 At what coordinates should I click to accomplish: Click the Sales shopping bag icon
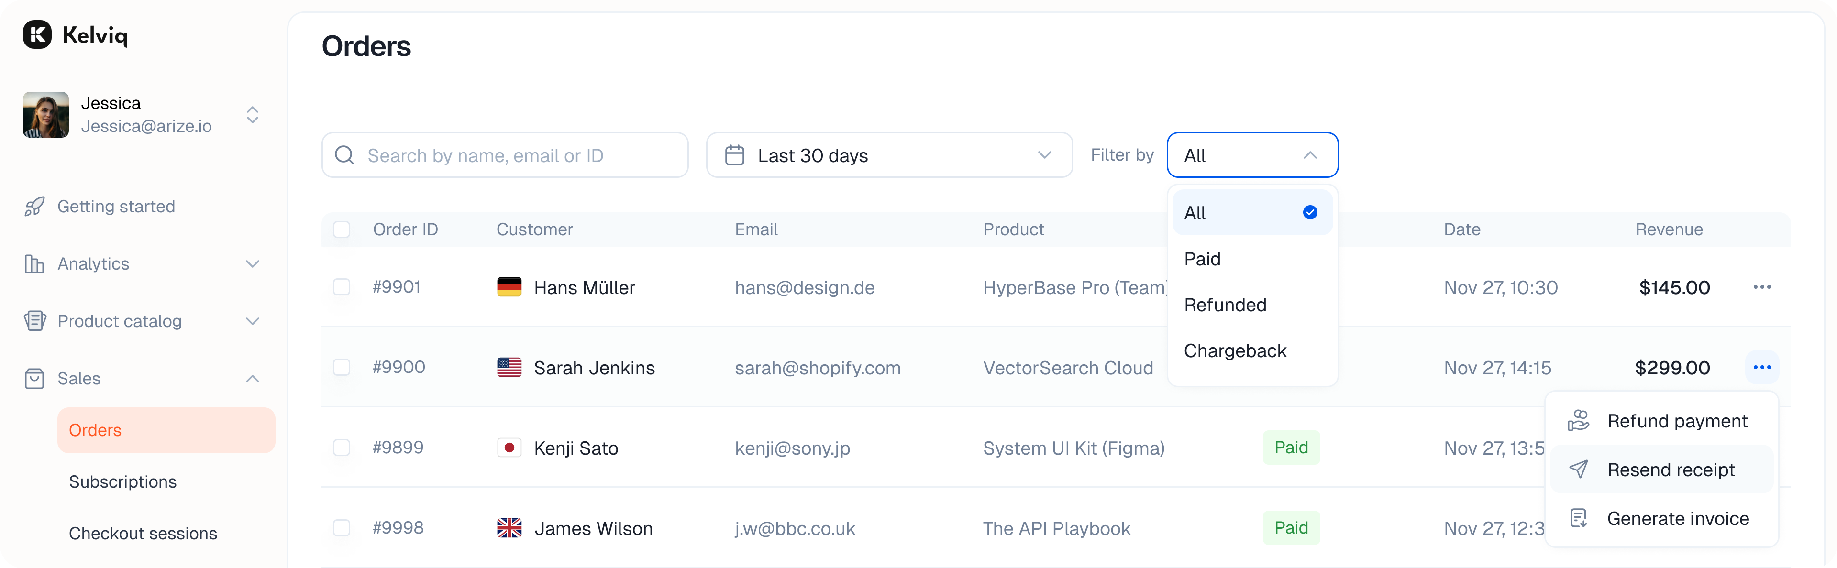[x=34, y=379]
